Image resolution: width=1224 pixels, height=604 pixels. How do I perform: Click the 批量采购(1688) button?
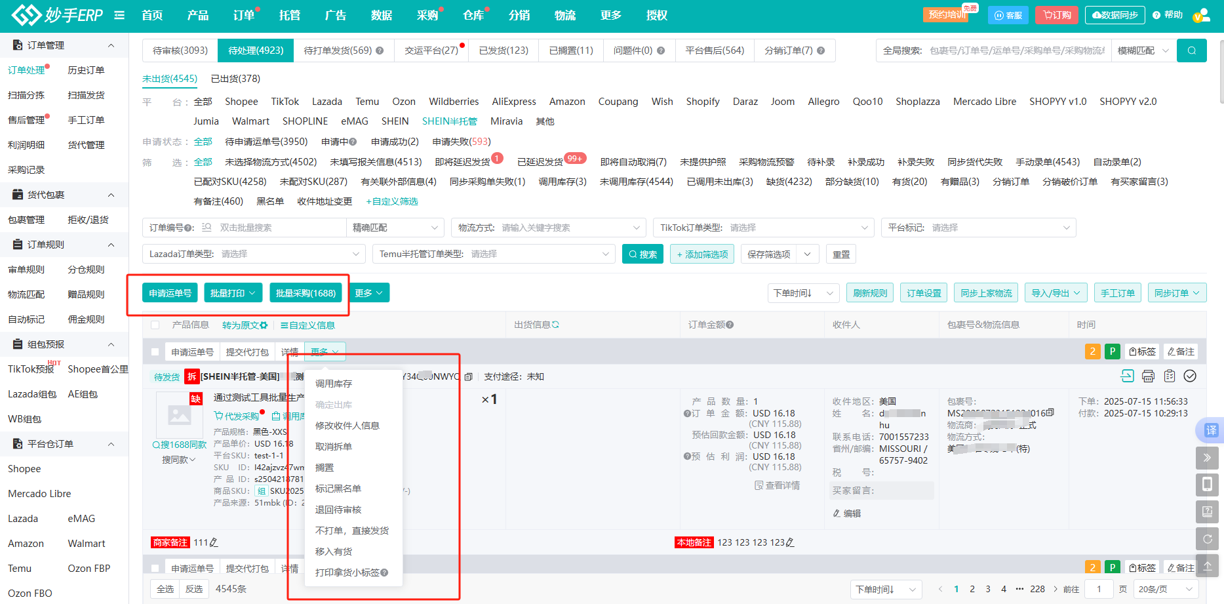tap(306, 293)
